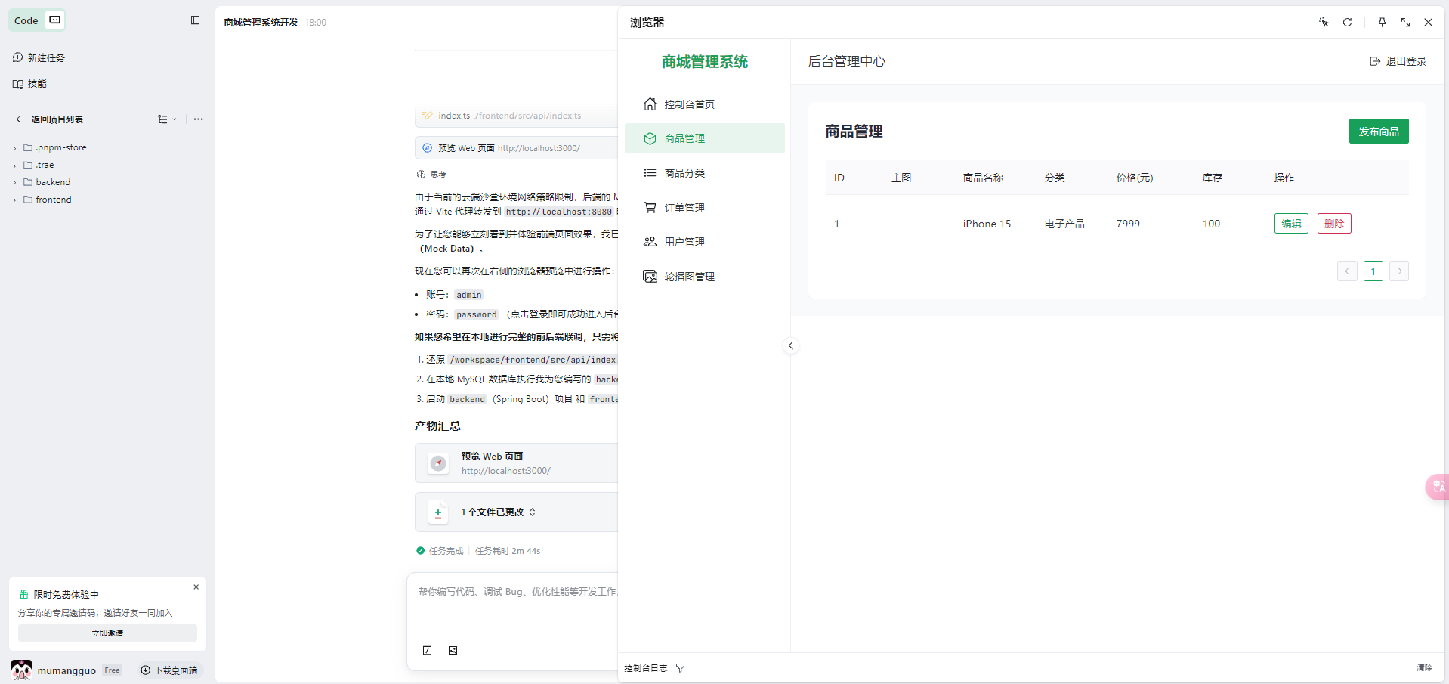The width and height of the screenshot is (1449, 684).
Task: Filter console logs with funnel icon
Action: [680, 668]
